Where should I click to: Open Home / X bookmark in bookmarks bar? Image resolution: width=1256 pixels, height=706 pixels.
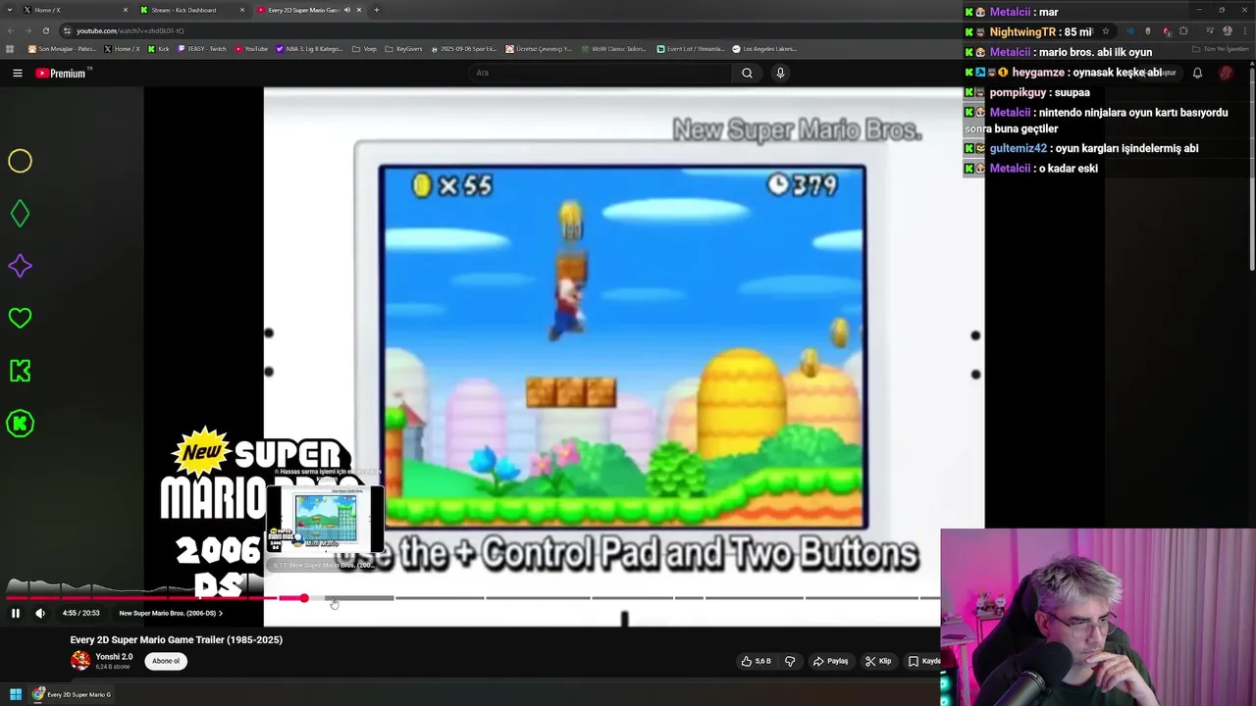pos(123,48)
